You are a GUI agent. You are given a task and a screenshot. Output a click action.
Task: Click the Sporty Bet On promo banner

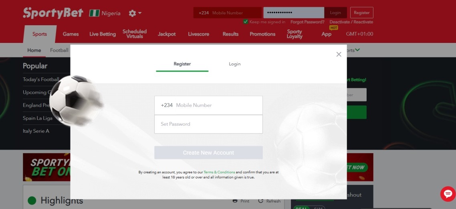pyautogui.click(x=46, y=167)
